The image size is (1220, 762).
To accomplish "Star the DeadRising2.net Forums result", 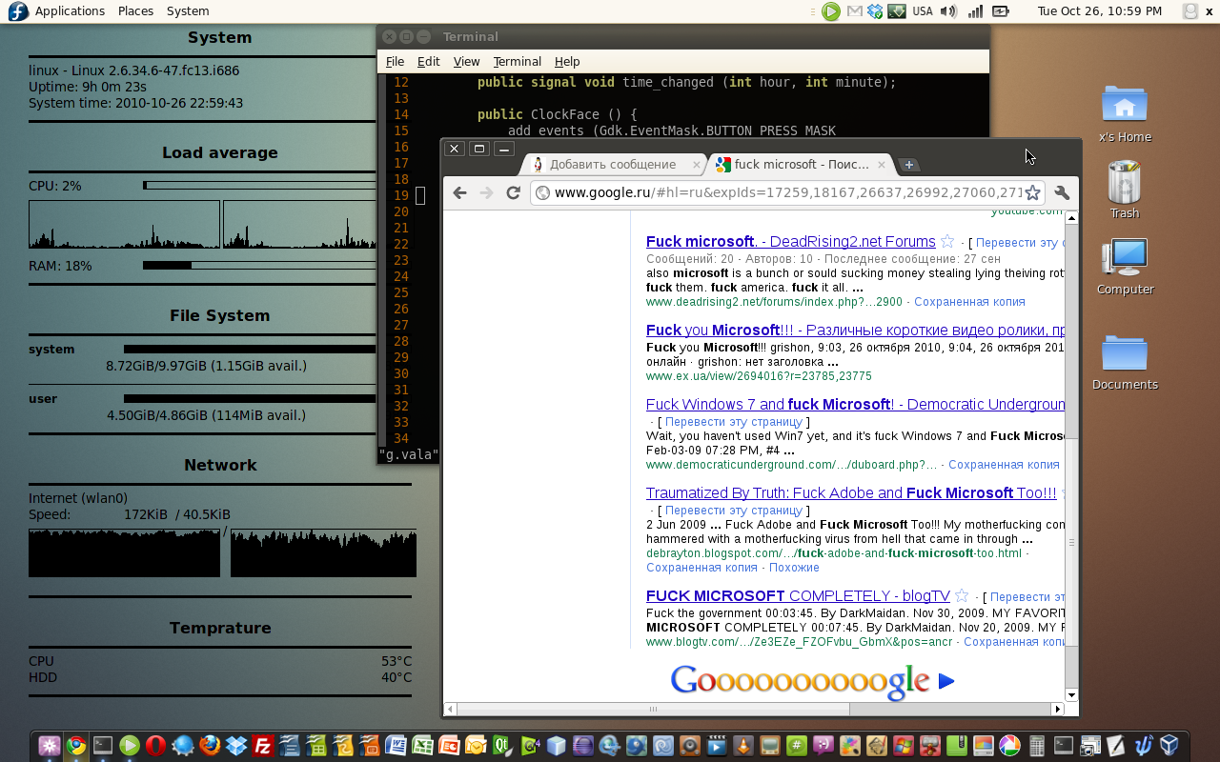I will [947, 242].
